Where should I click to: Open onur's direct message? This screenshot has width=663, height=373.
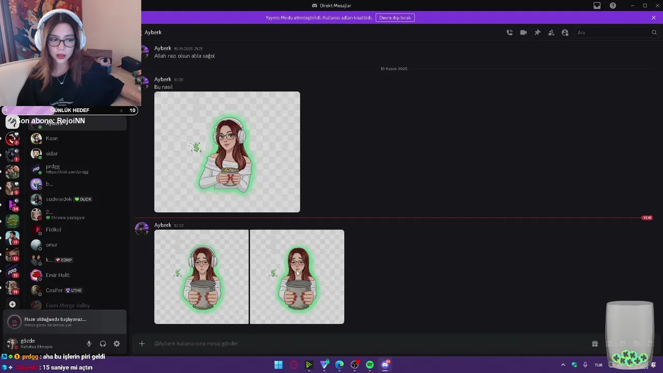pos(78,245)
